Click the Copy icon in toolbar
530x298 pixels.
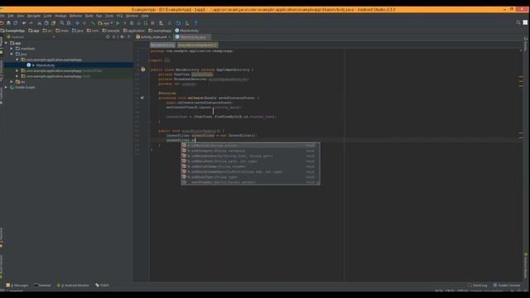tap(46, 23)
